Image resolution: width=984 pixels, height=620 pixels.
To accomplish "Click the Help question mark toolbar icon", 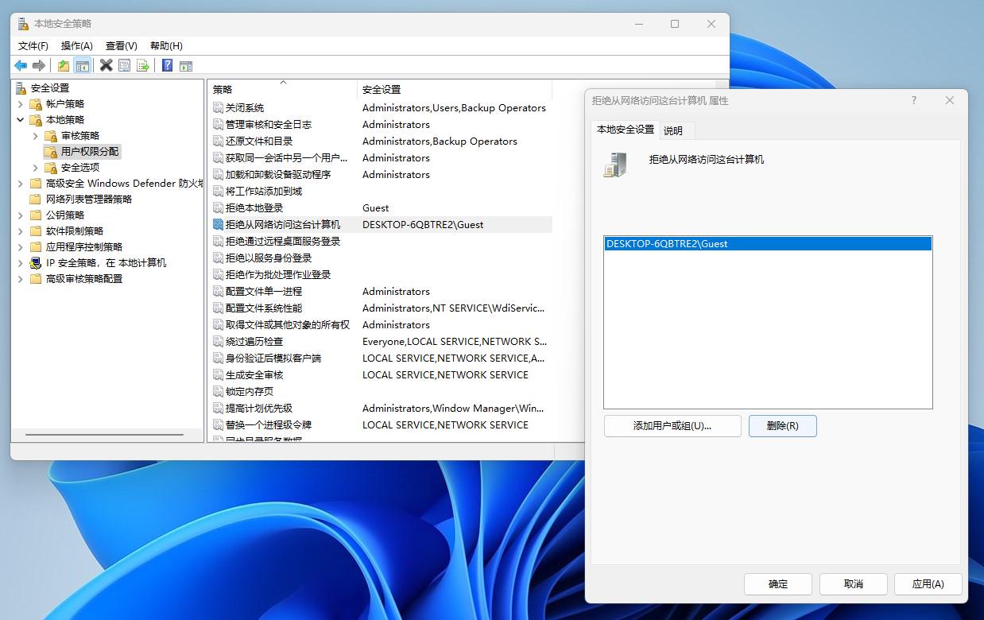I will [167, 65].
